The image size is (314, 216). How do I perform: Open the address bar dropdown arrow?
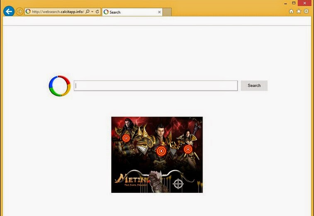click(x=92, y=12)
